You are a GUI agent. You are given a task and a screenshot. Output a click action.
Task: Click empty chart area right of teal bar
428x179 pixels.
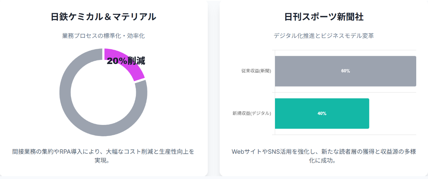coord(392,114)
